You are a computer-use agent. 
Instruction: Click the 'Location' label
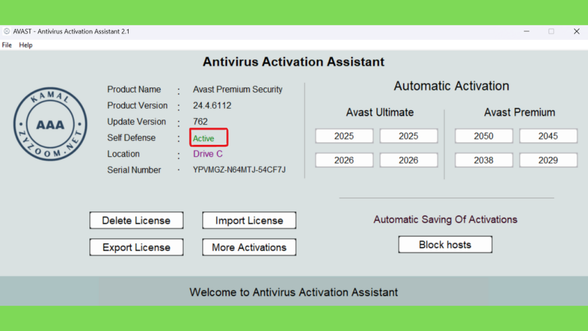[123, 154]
